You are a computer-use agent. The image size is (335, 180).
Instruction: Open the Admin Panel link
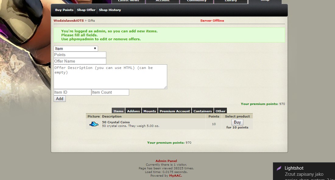(x=166, y=161)
